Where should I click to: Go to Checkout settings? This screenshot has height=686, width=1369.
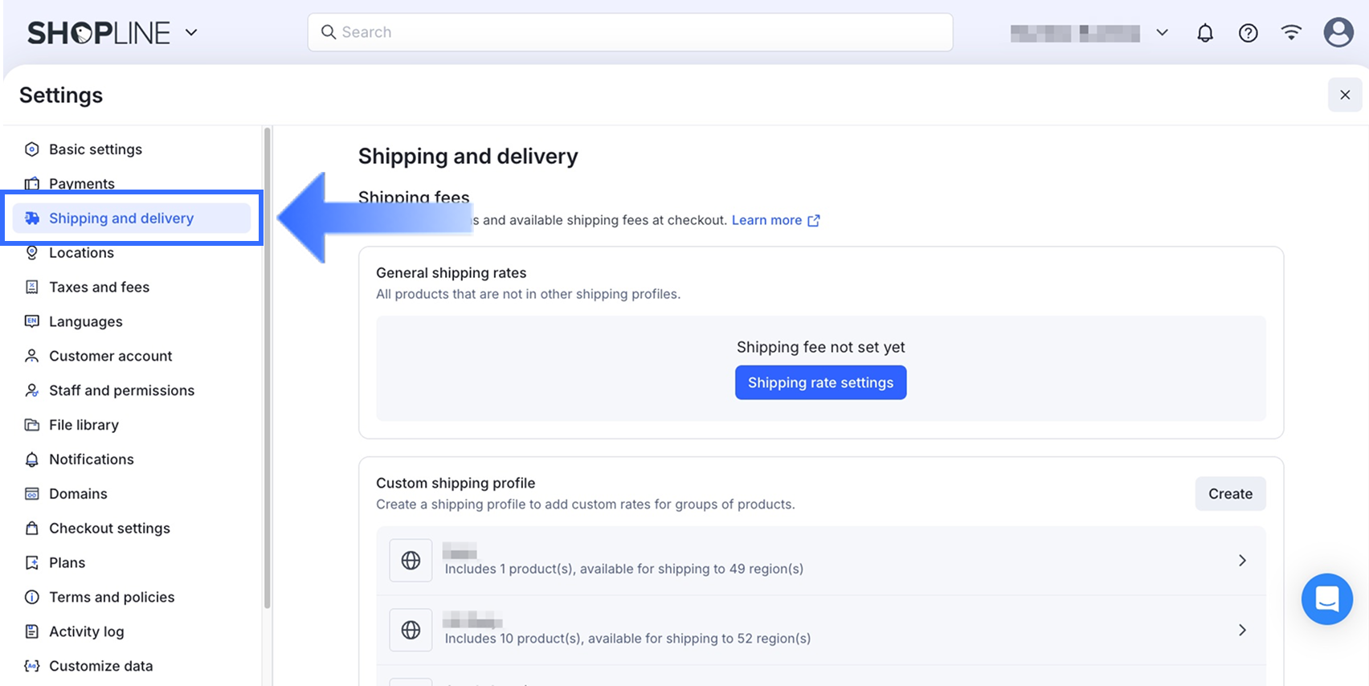(109, 529)
